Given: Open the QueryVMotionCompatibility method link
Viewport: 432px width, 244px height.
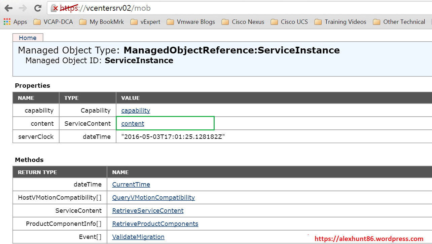Looking at the screenshot, I should click(x=153, y=198).
